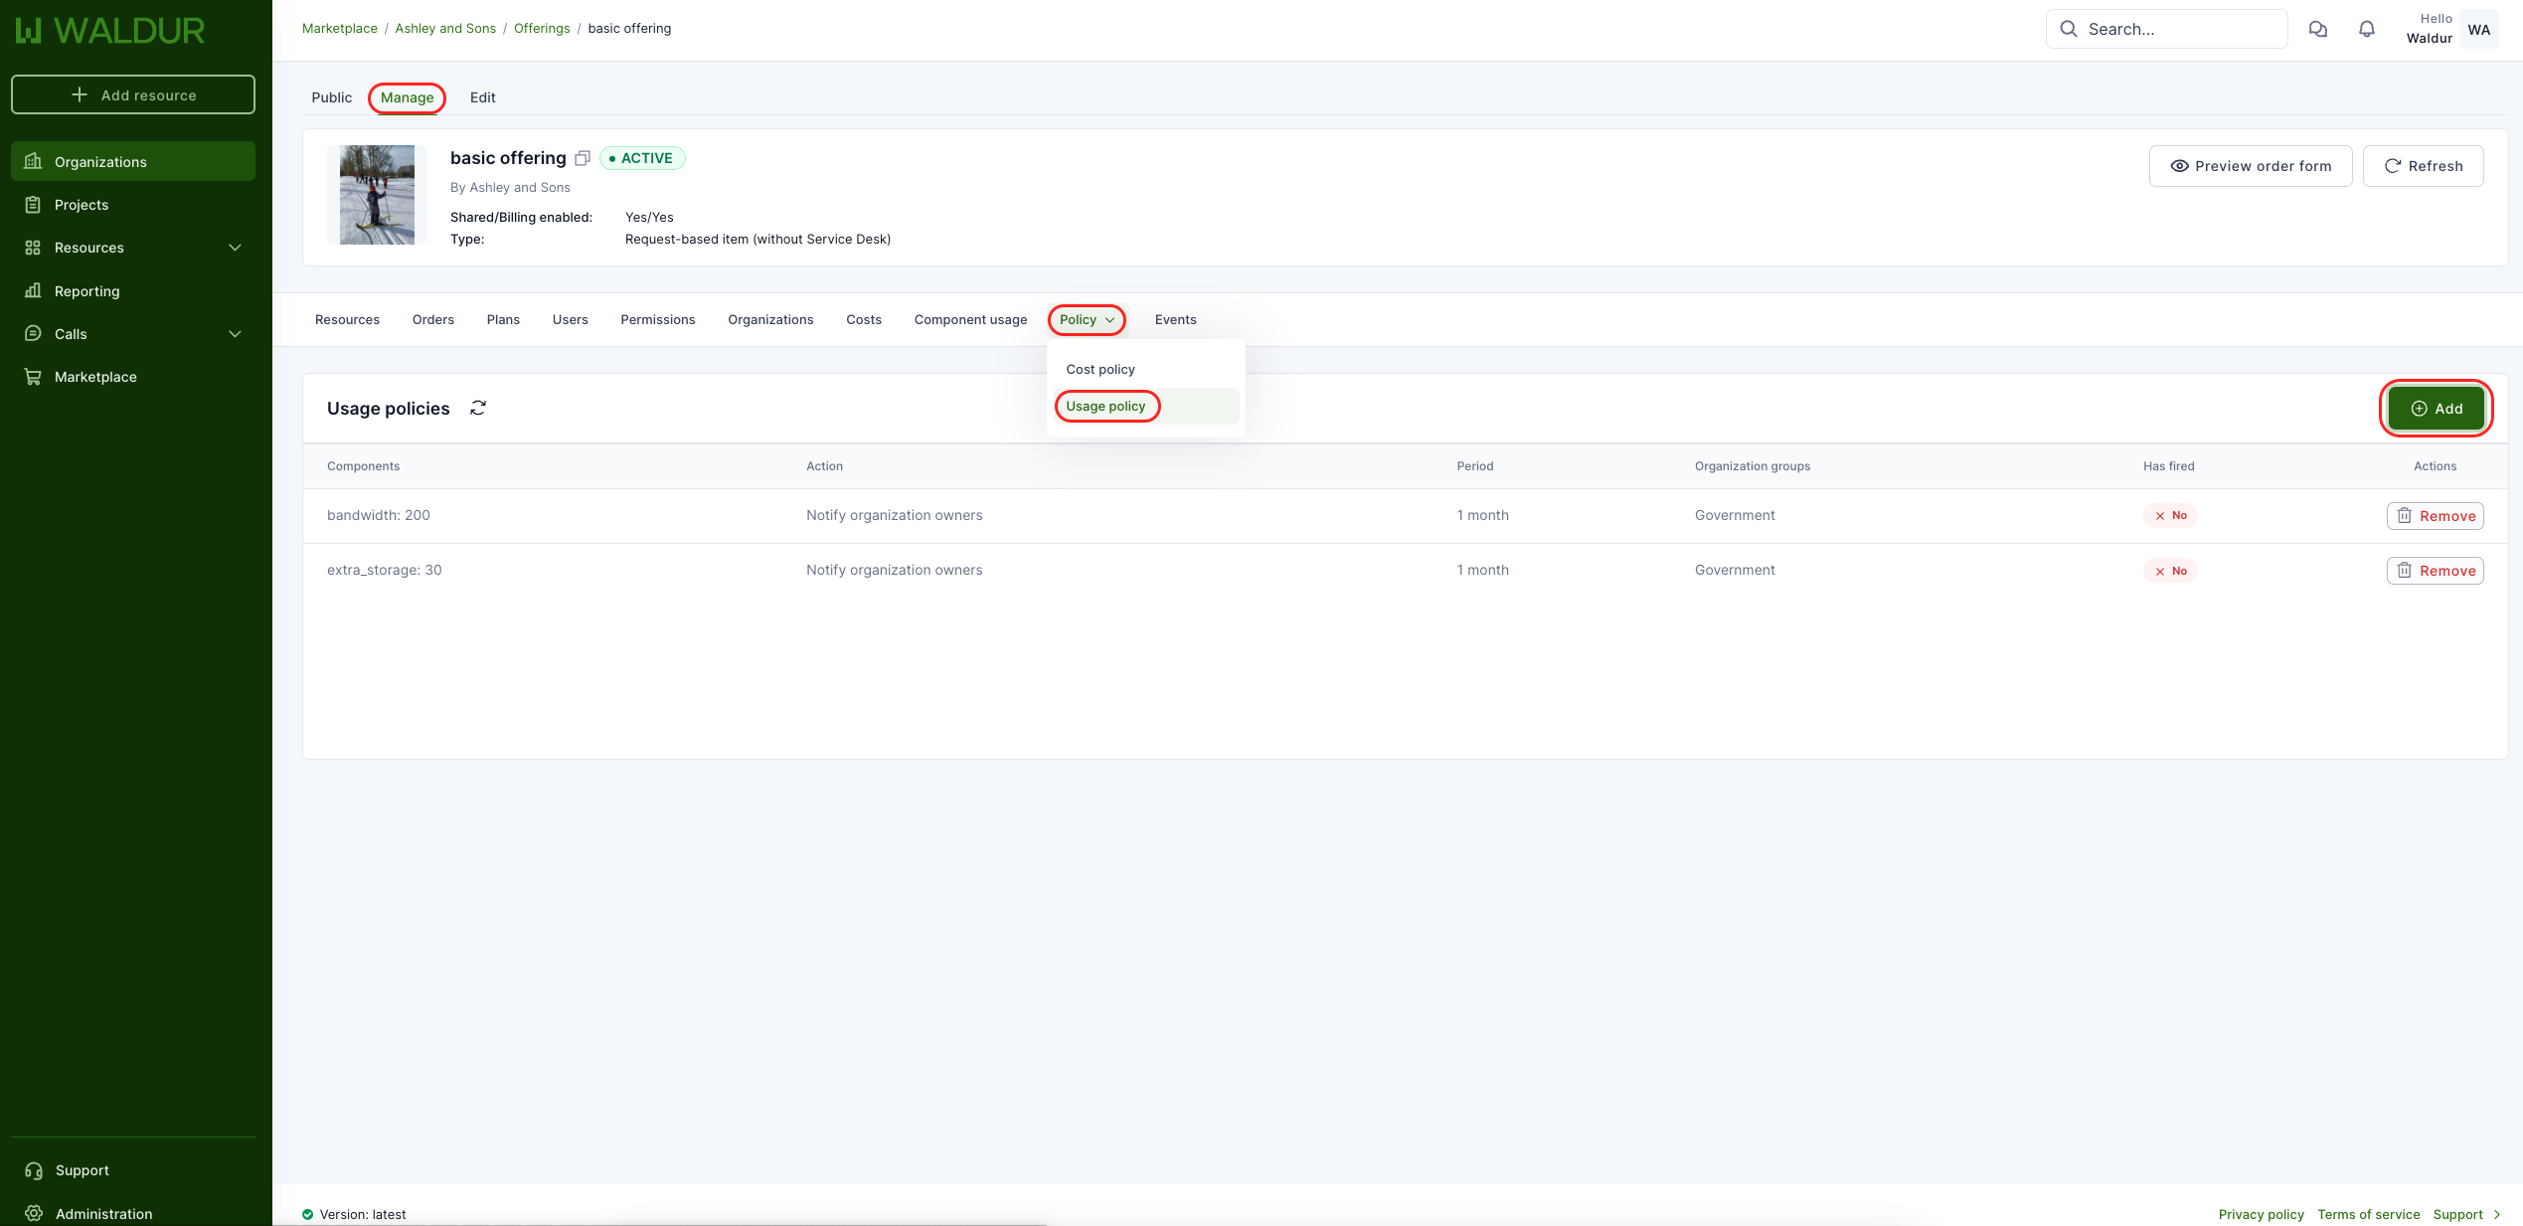Image resolution: width=2523 pixels, height=1226 pixels.
Task: Go to Administration in sidebar
Action: pos(103,1213)
